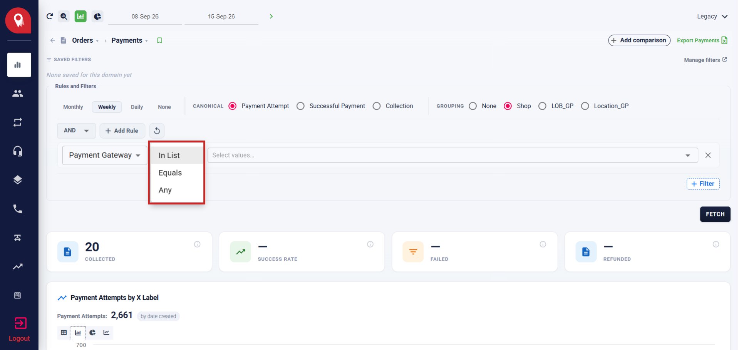Open the AND logic dropdown
Screen dimensions: 739x350
point(76,131)
